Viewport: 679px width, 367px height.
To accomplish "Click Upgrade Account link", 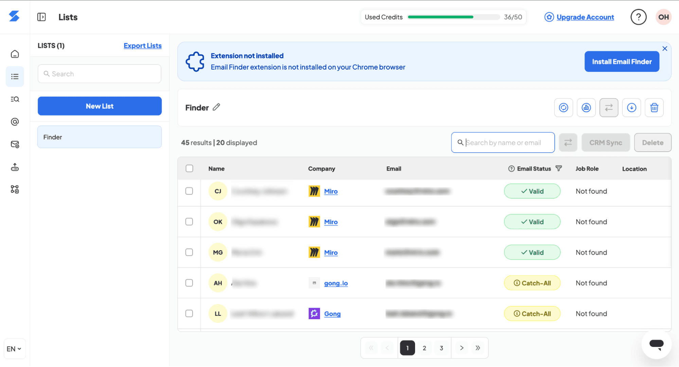I will (585, 17).
